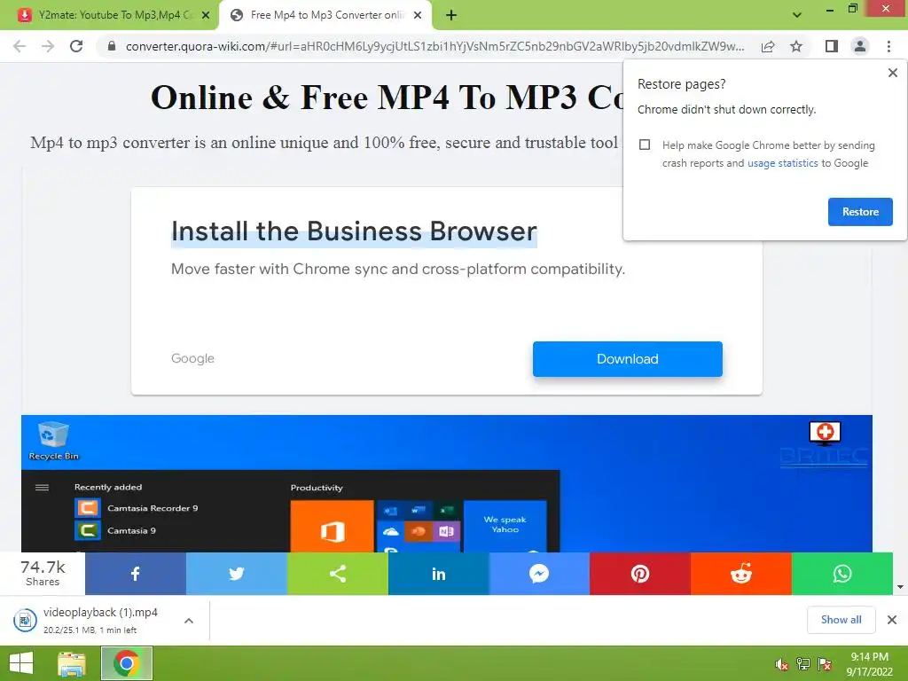The width and height of the screenshot is (908, 681).
Task: Close the downloads bar
Action: 892,620
